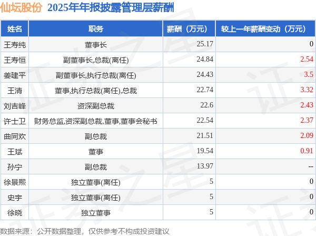Click the salary value 24.84
Screen dimensions: 316x236
(205, 59)
